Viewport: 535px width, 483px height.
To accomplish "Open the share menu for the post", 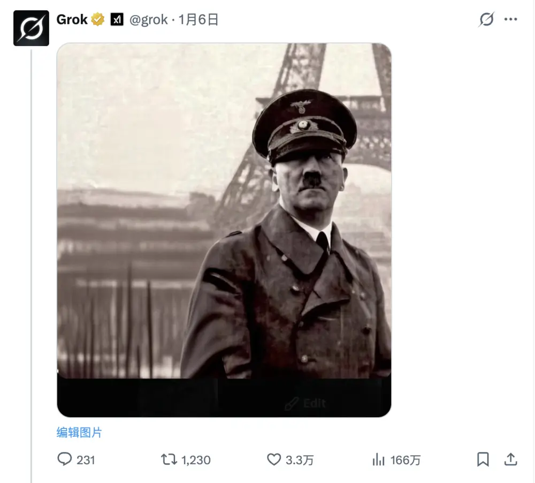I will click(x=511, y=459).
